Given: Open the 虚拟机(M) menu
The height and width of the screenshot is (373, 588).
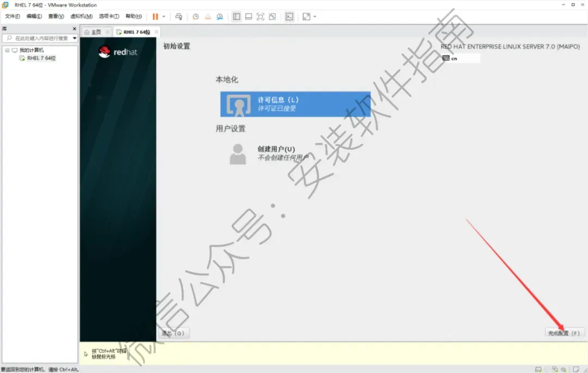Looking at the screenshot, I should tap(81, 16).
